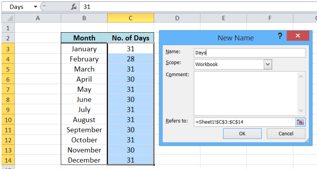Click the Cancel button
This screenshot has width=317, height=169.
coord(286,134)
